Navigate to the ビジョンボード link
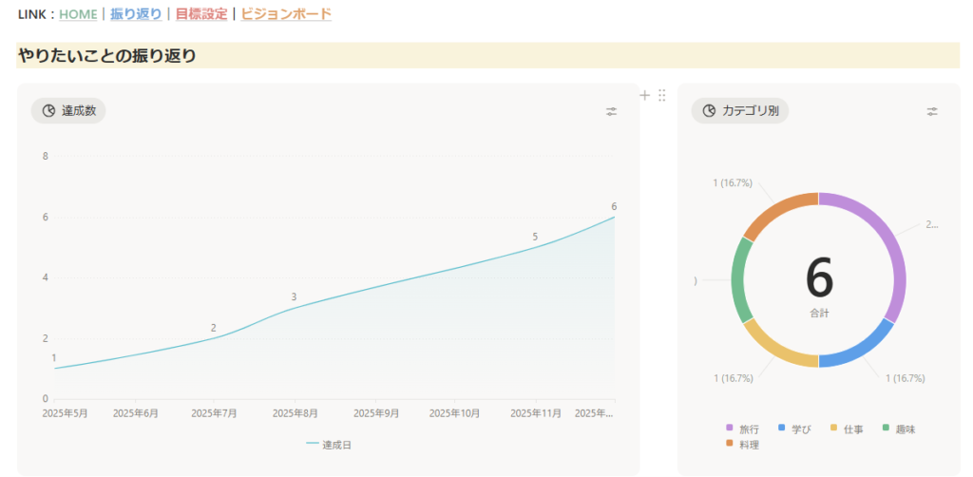 pos(286,14)
